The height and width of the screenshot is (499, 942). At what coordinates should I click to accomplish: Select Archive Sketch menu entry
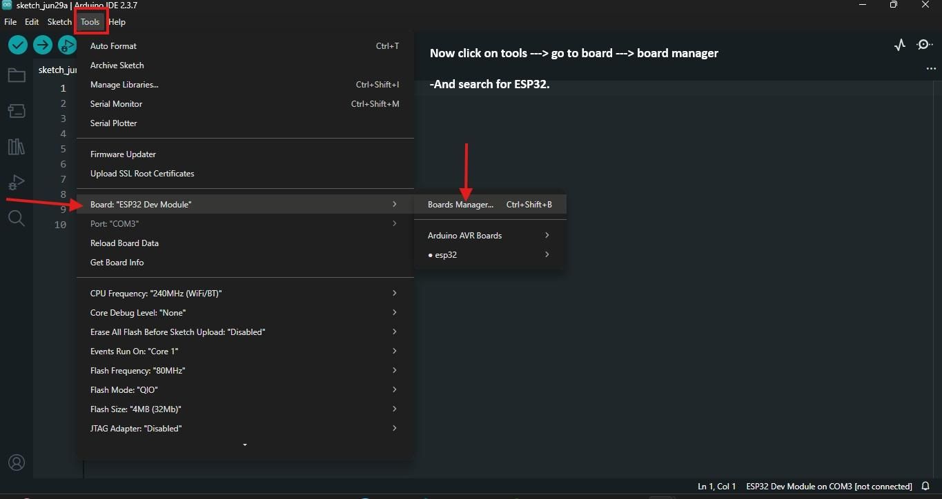[245, 65]
